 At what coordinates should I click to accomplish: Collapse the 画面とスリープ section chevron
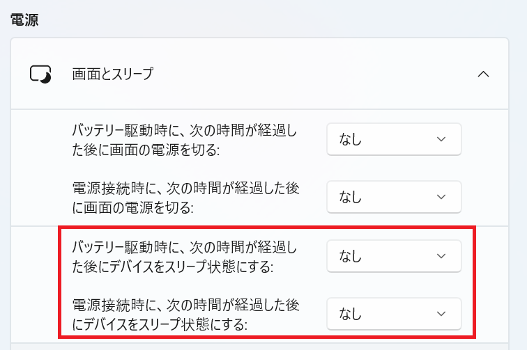pos(483,74)
